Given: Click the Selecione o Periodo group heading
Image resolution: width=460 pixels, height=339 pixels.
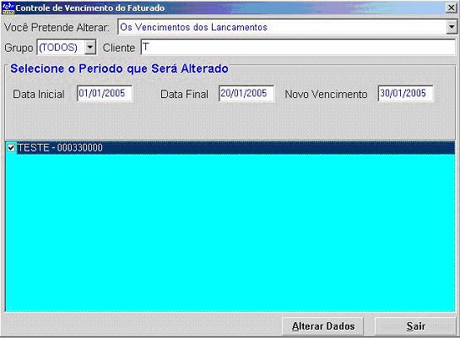Looking at the screenshot, I should tap(119, 68).
